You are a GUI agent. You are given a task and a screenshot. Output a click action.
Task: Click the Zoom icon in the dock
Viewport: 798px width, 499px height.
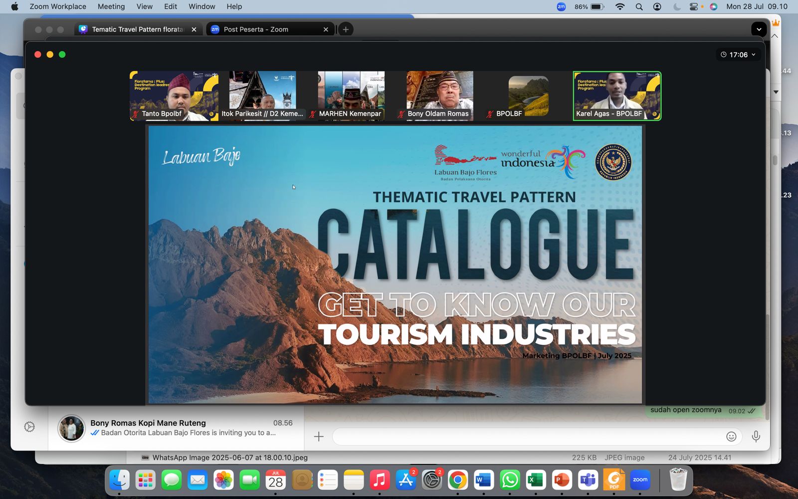[x=640, y=481]
